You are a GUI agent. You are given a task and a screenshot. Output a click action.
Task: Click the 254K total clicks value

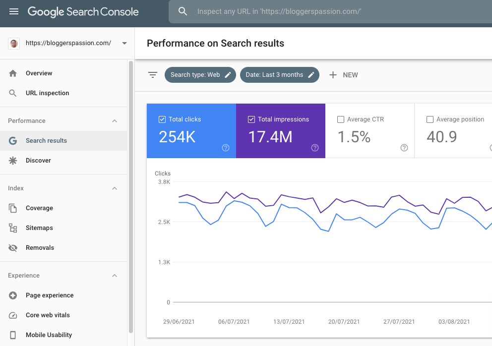177,137
